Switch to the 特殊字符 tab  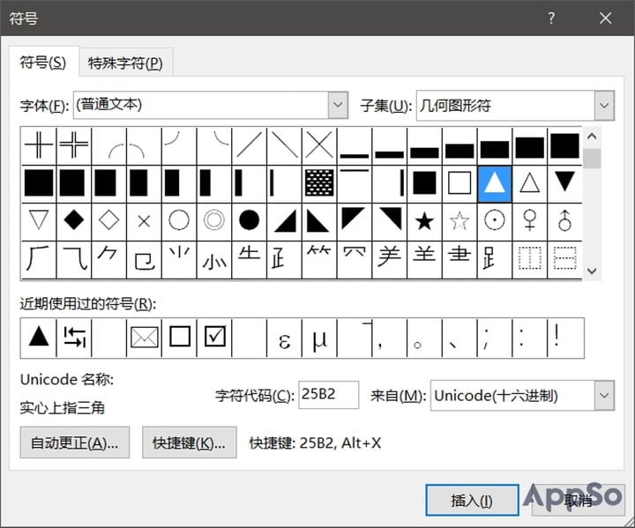pos(125,63)
